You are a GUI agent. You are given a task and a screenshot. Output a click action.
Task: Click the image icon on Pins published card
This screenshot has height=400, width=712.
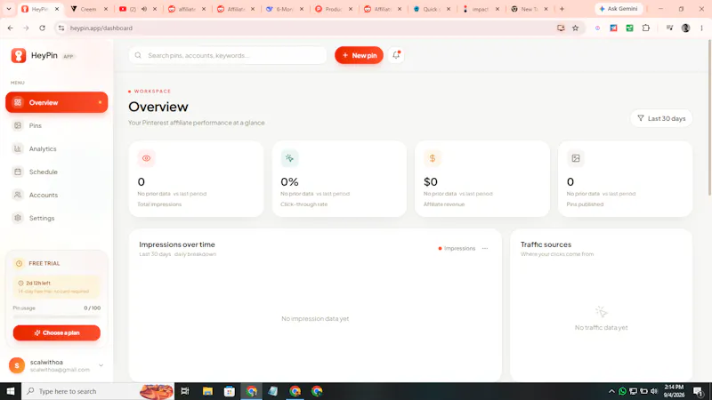[x=575, y=158]
